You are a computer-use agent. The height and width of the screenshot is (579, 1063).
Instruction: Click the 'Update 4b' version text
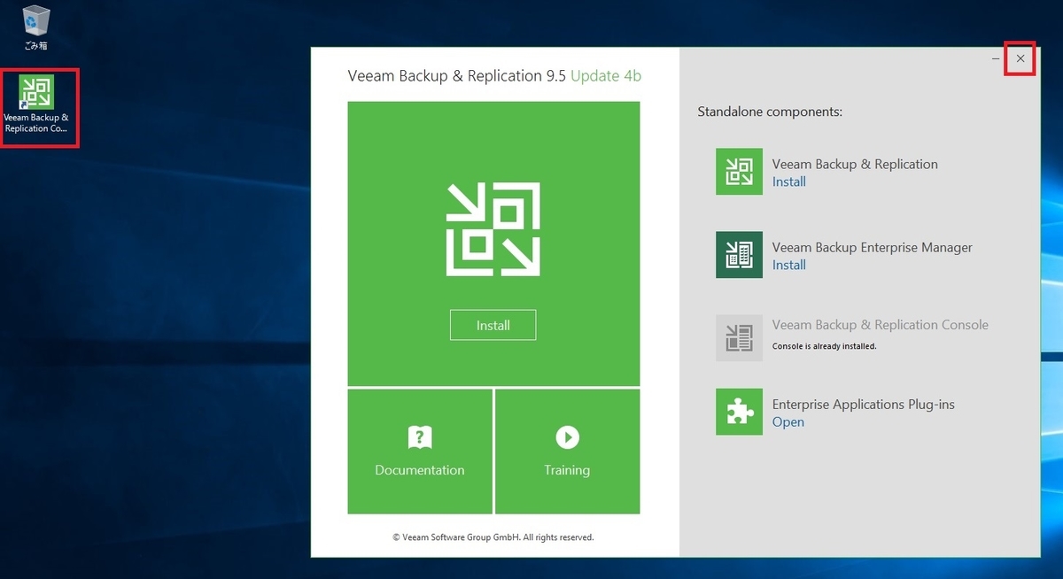tap(606, 76)
